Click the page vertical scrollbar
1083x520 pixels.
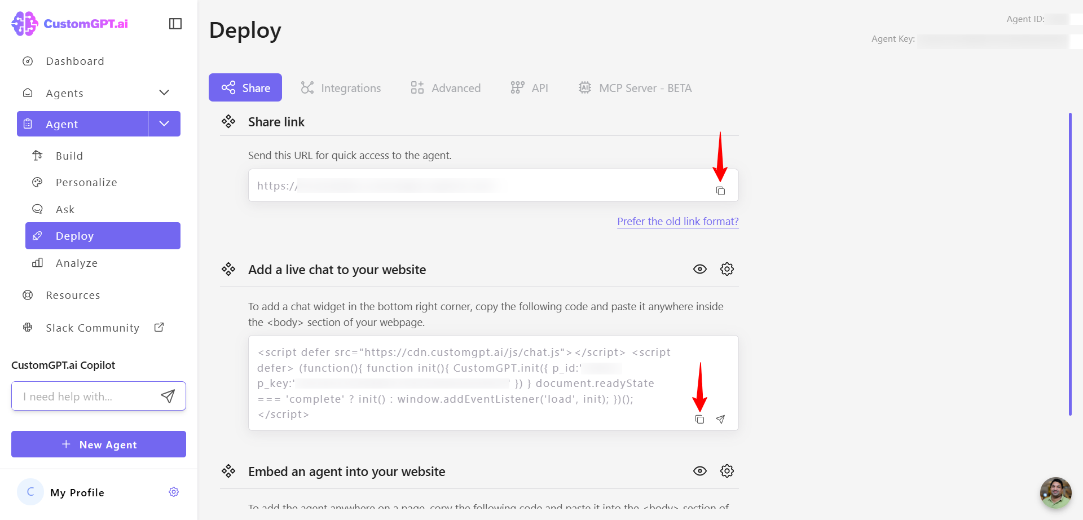pos(1070,264)
